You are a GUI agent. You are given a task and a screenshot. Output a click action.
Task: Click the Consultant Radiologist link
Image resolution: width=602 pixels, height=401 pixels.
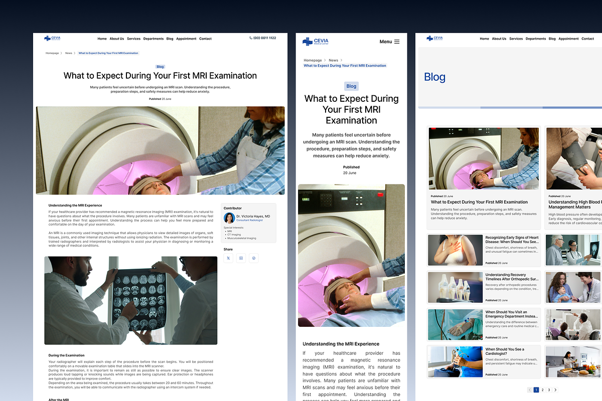[249, 221]
